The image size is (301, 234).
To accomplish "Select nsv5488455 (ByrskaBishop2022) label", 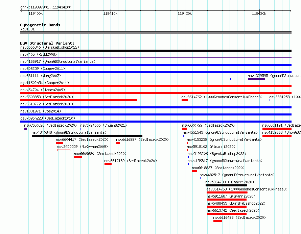I will pyautogui.click(x=236, y=203).
